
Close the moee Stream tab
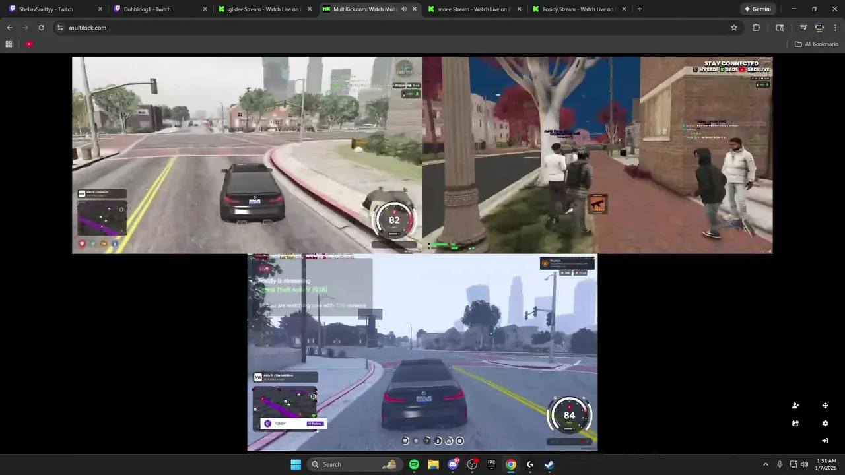519,9
